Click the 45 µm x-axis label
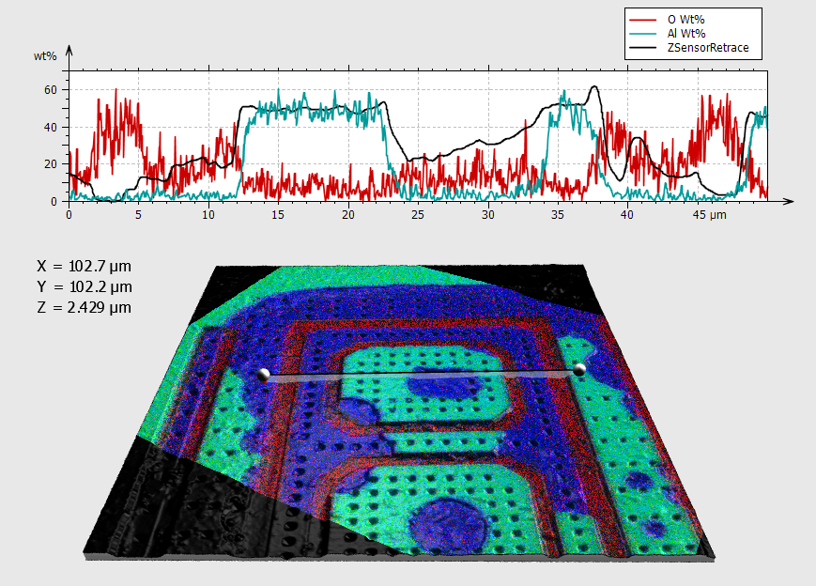Image resolution: width=816 pixels, height=586 pixels. point(711,216)
